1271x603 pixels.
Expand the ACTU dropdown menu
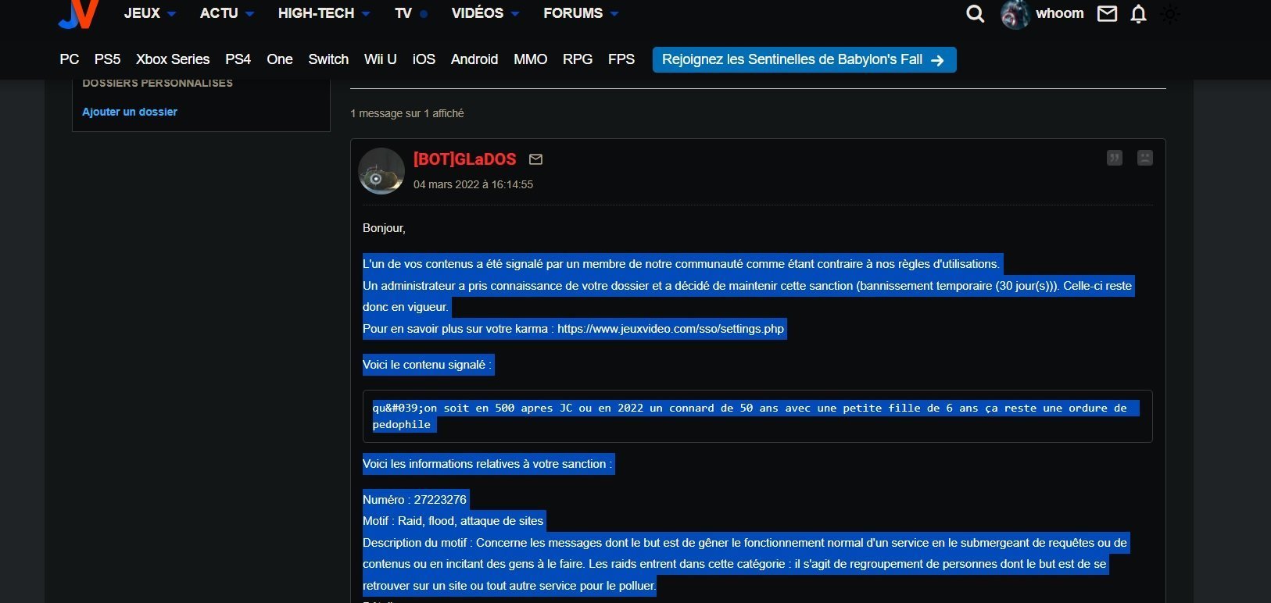[x=227, y=13]
